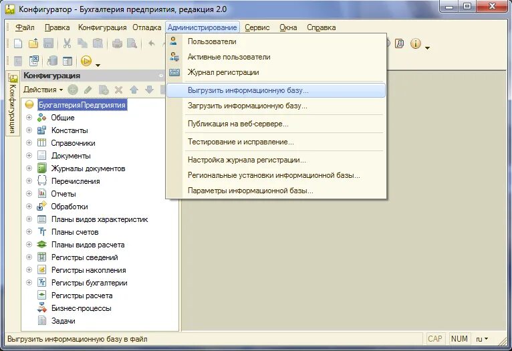Select Регистры сведений tree item

pyautogui.click(x=85, y=257)
